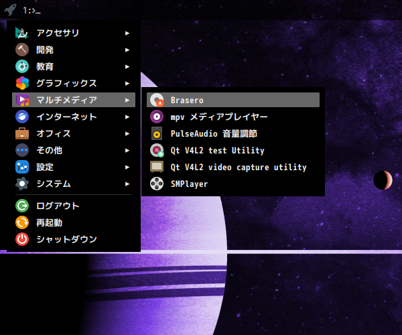Expand 教育 submenu arrow

[x=127, y=66]
